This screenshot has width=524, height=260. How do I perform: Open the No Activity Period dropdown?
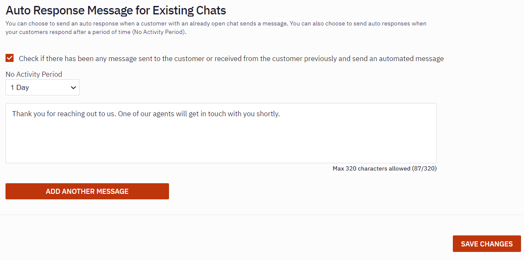pyautogui.click(x=42, y=88)
